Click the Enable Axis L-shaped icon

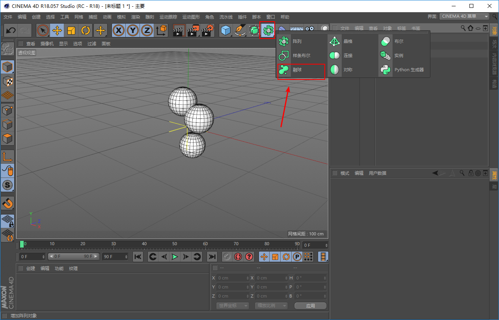tap(7, 156)
